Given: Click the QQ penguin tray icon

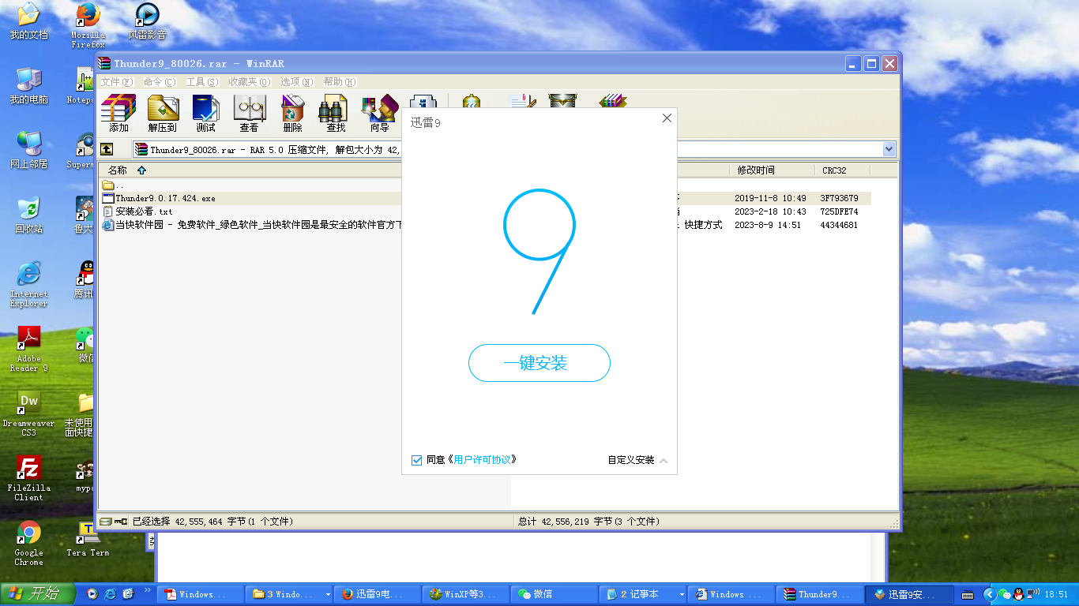Looking at the screenshot, I should pyautogui.click(x=1019, y=594).
